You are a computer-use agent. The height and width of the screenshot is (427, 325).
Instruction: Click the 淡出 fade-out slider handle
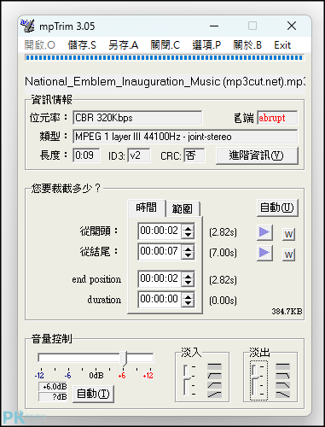pyautogui.click(x=256, y=377)
